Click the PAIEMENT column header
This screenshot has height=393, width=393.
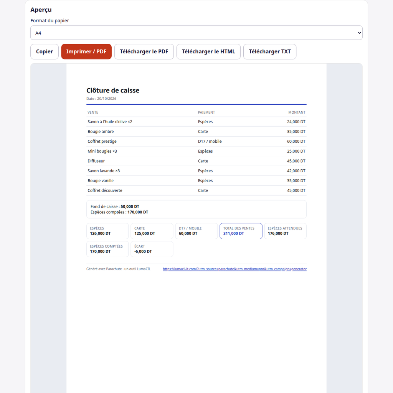point(206,112)
